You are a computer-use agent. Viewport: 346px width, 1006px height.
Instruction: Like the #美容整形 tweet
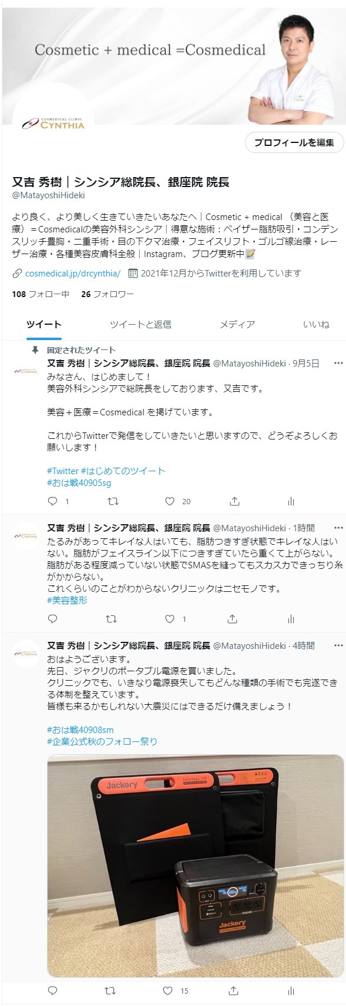170,619
